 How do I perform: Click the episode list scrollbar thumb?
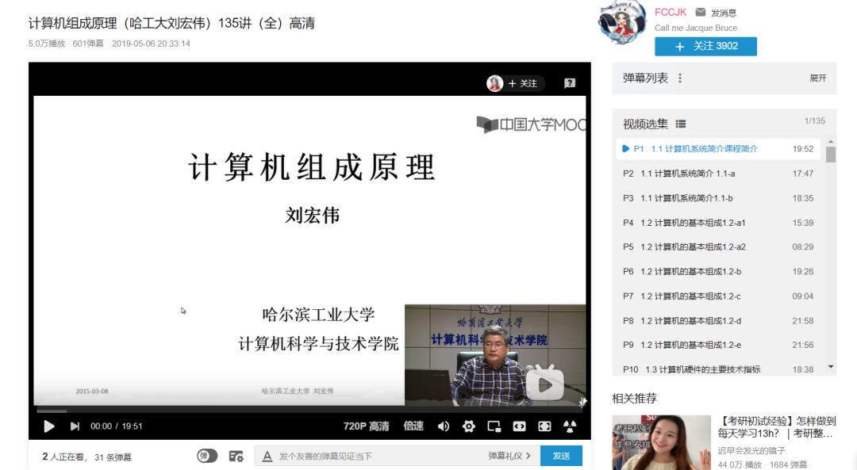coord(831,155)
